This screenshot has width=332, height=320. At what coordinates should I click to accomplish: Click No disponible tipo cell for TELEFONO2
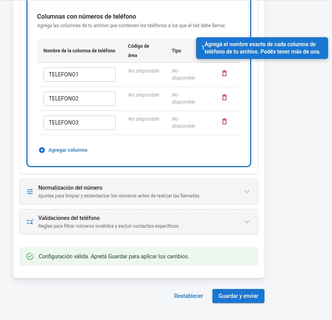tap(184, 99)
